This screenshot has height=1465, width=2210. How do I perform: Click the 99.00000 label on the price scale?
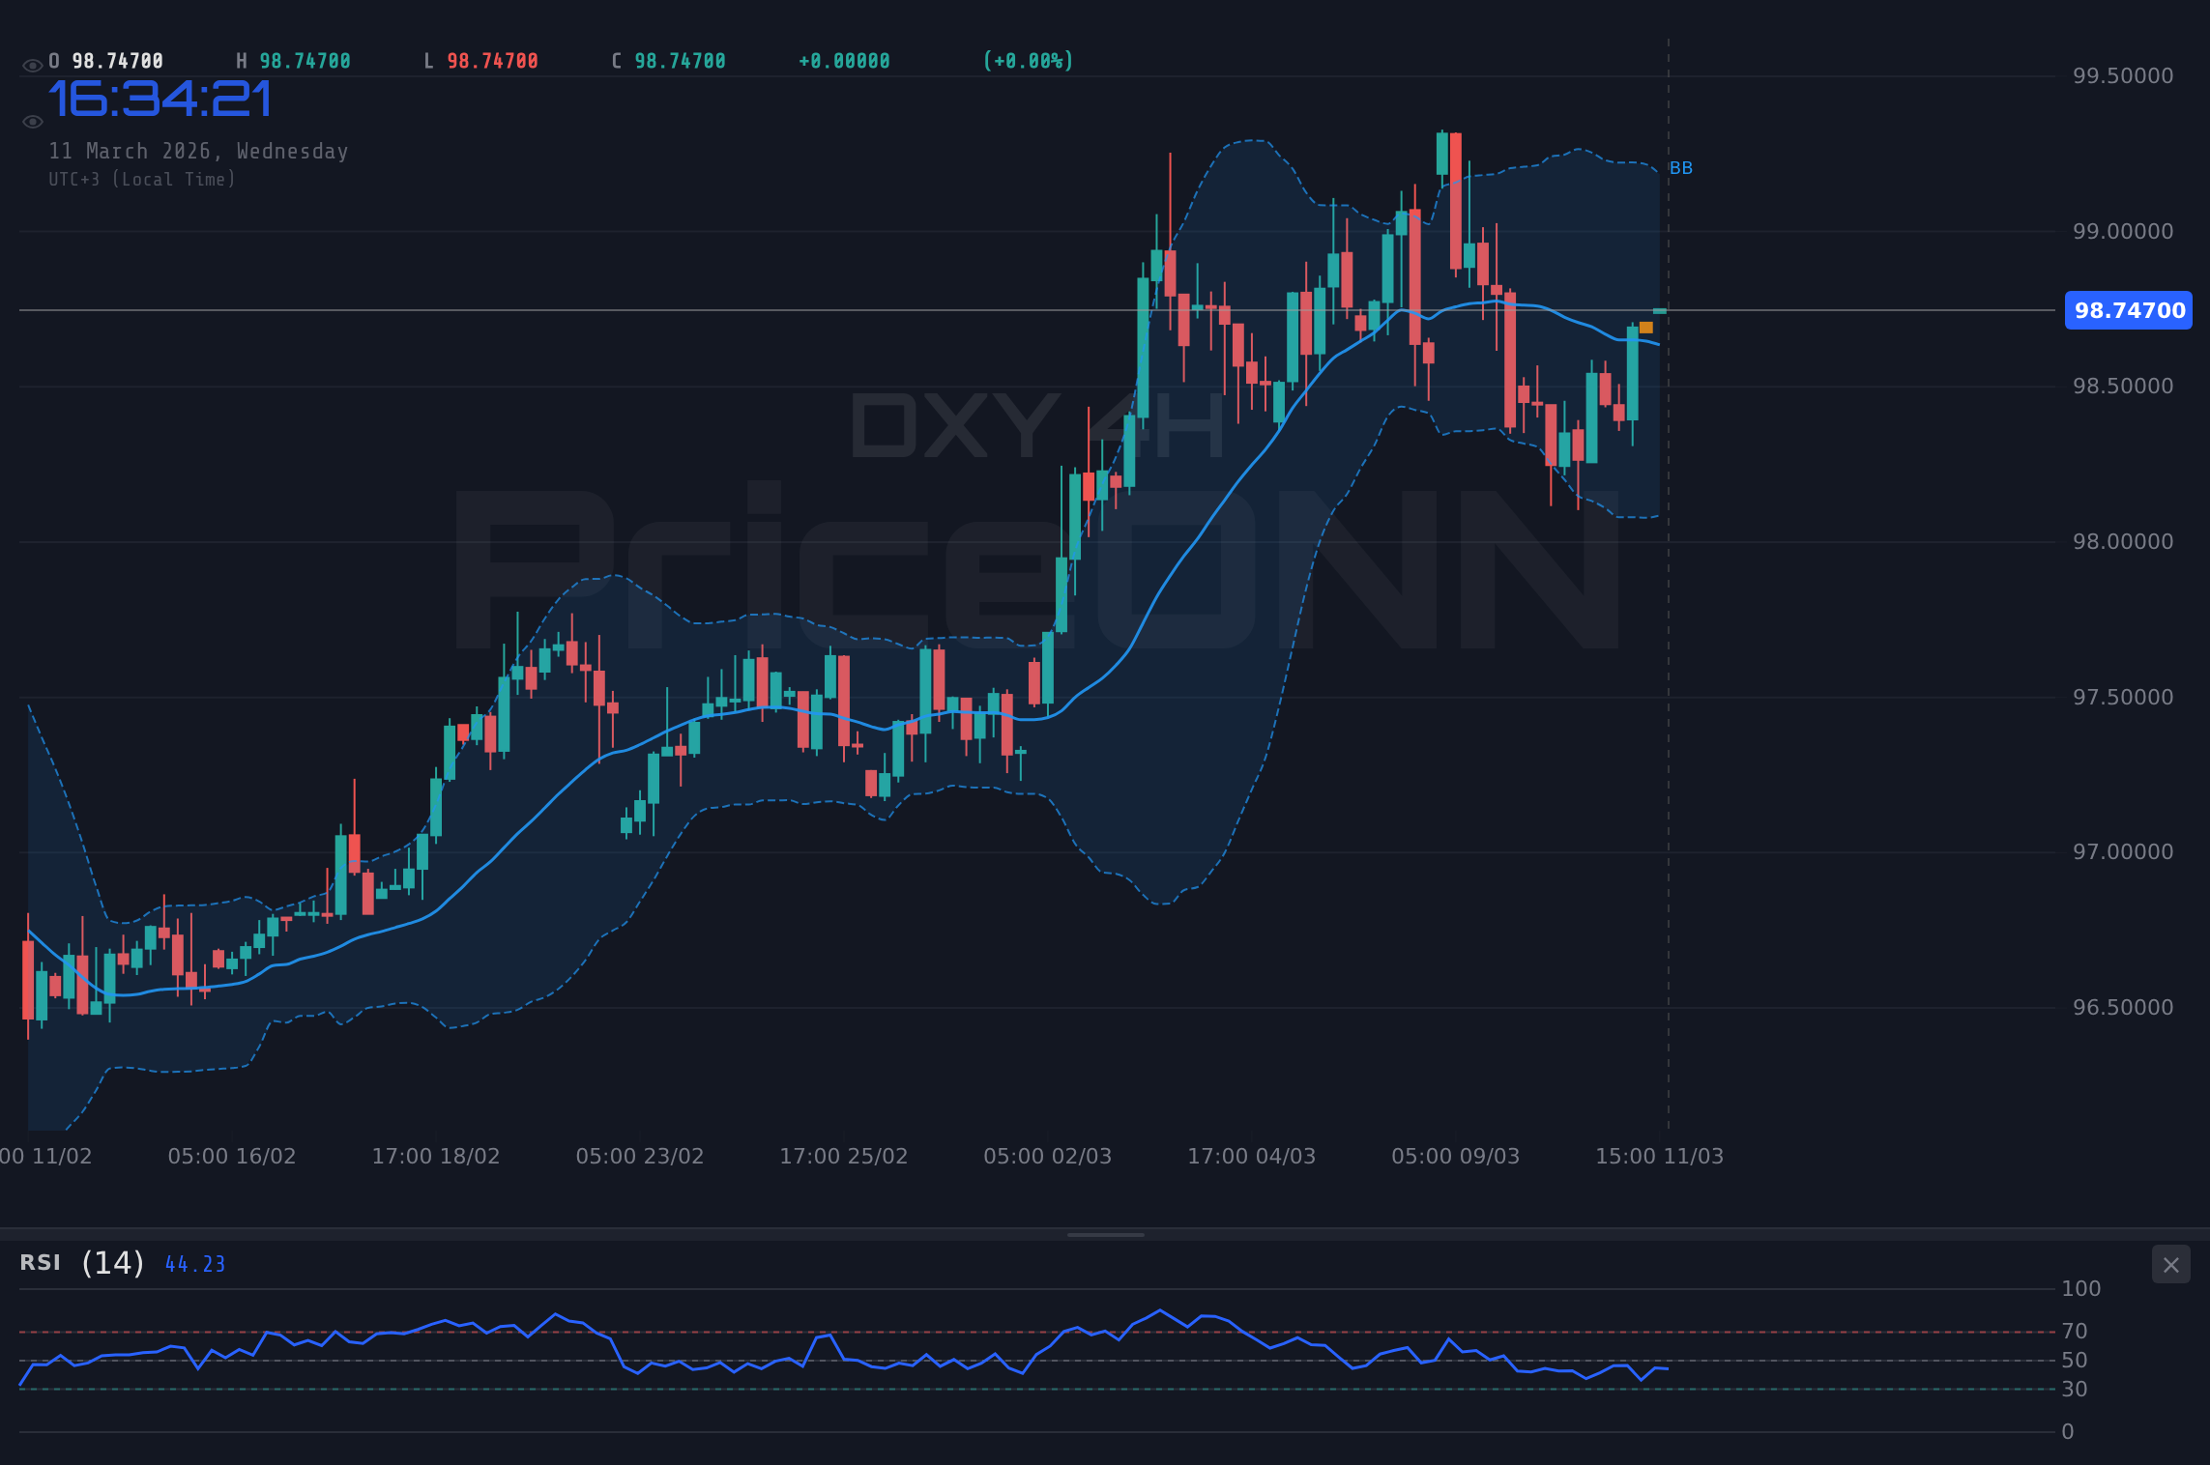point(2122,231)
